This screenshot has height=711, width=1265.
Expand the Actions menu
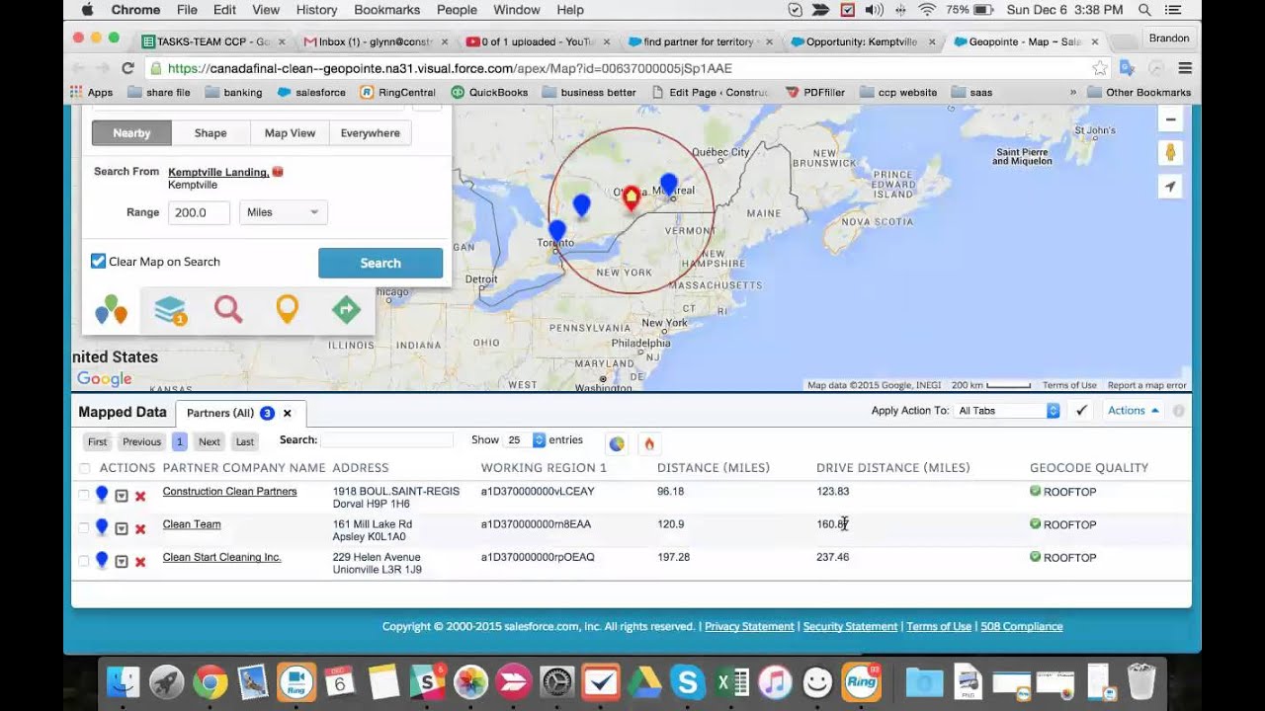[x=1133, y=411]
